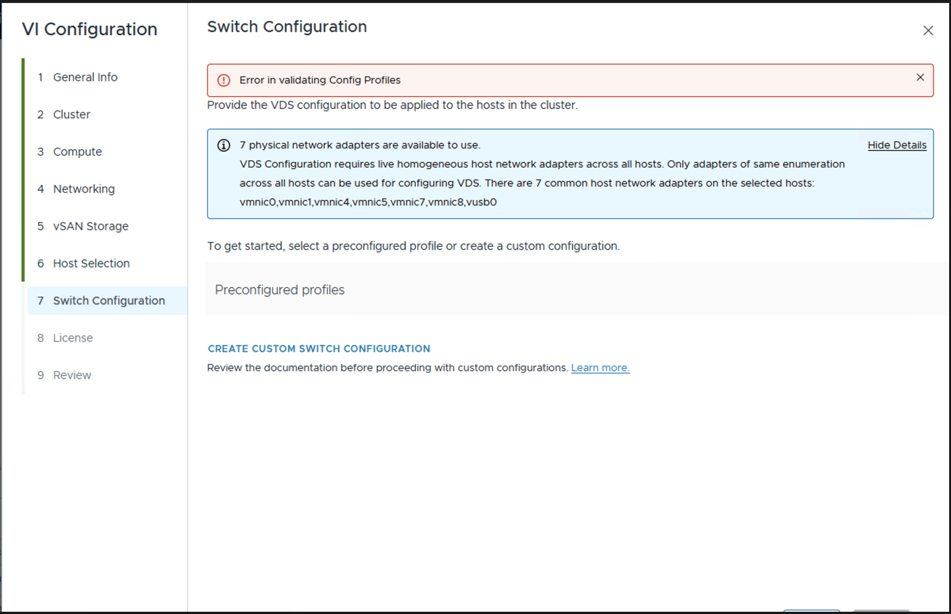Dismiss the Config Profiles error alert
Image resolution: width=951 pixels, height=614 pixels.
[x=920, y=77]
